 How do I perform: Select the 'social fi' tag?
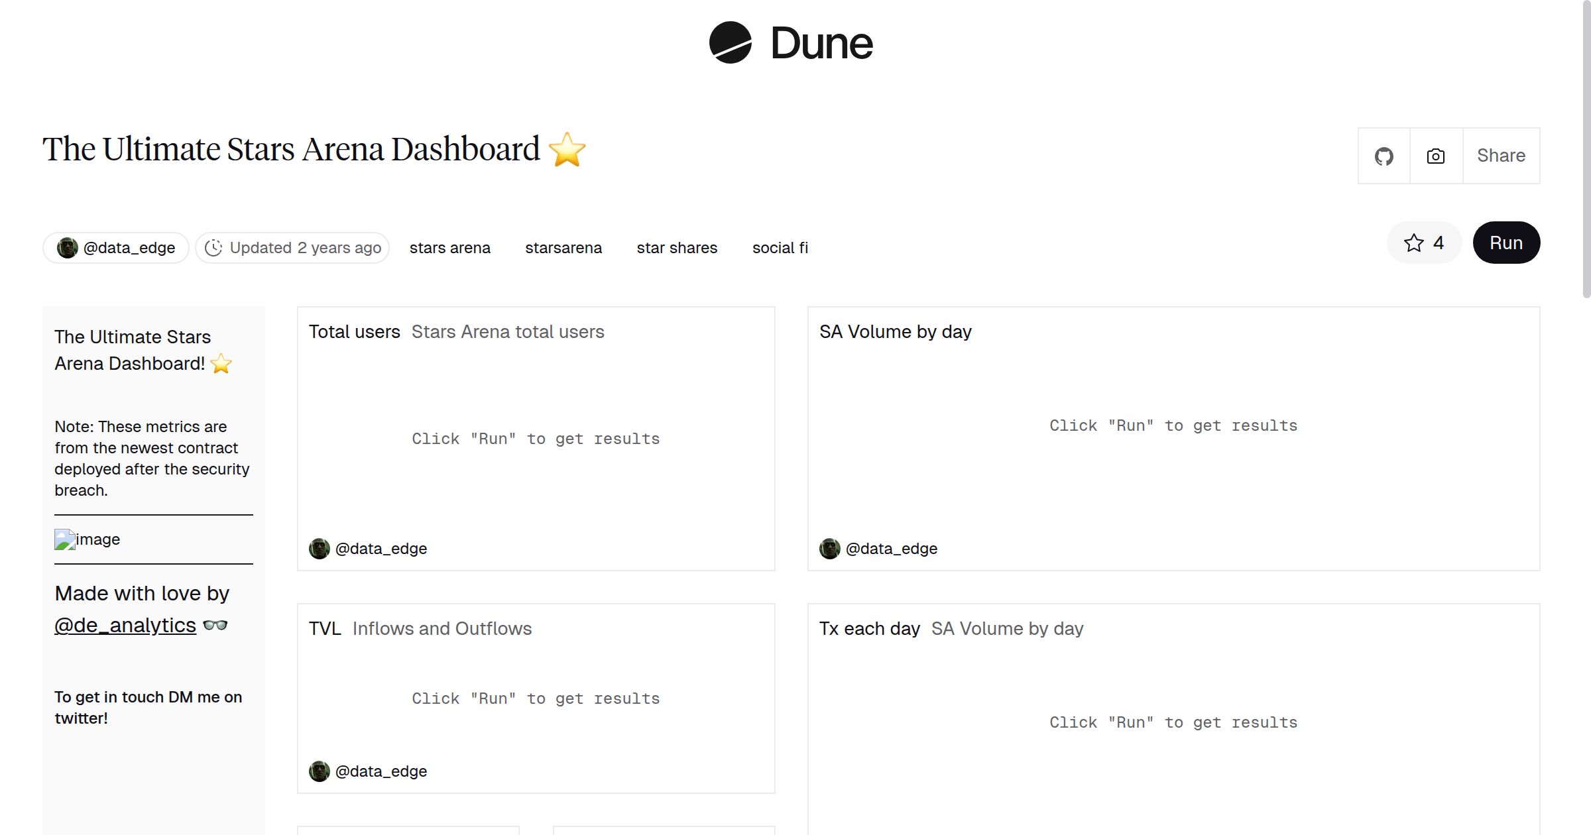pos(780,248)
